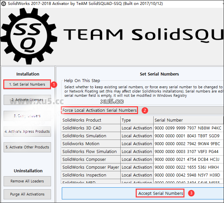This screenshot has width=224, height=203.
Task: Change the Type for SolidWorks 3D CAD
Action: [x=137, y=128]
